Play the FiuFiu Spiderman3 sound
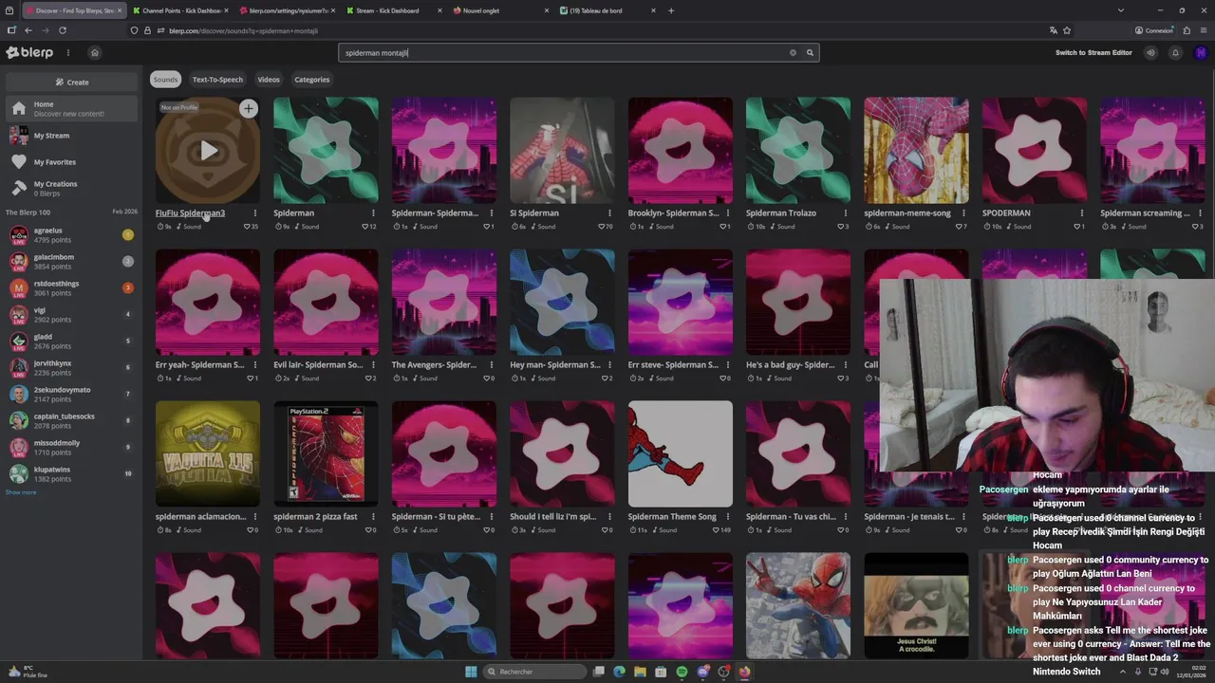The width and height of the screenshot is (1215, 683). tap(208, 151)
